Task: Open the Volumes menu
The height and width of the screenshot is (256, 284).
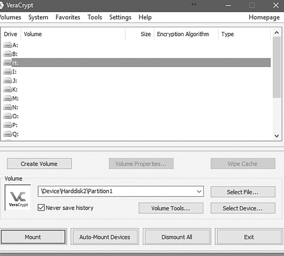Action: [10, 17]
